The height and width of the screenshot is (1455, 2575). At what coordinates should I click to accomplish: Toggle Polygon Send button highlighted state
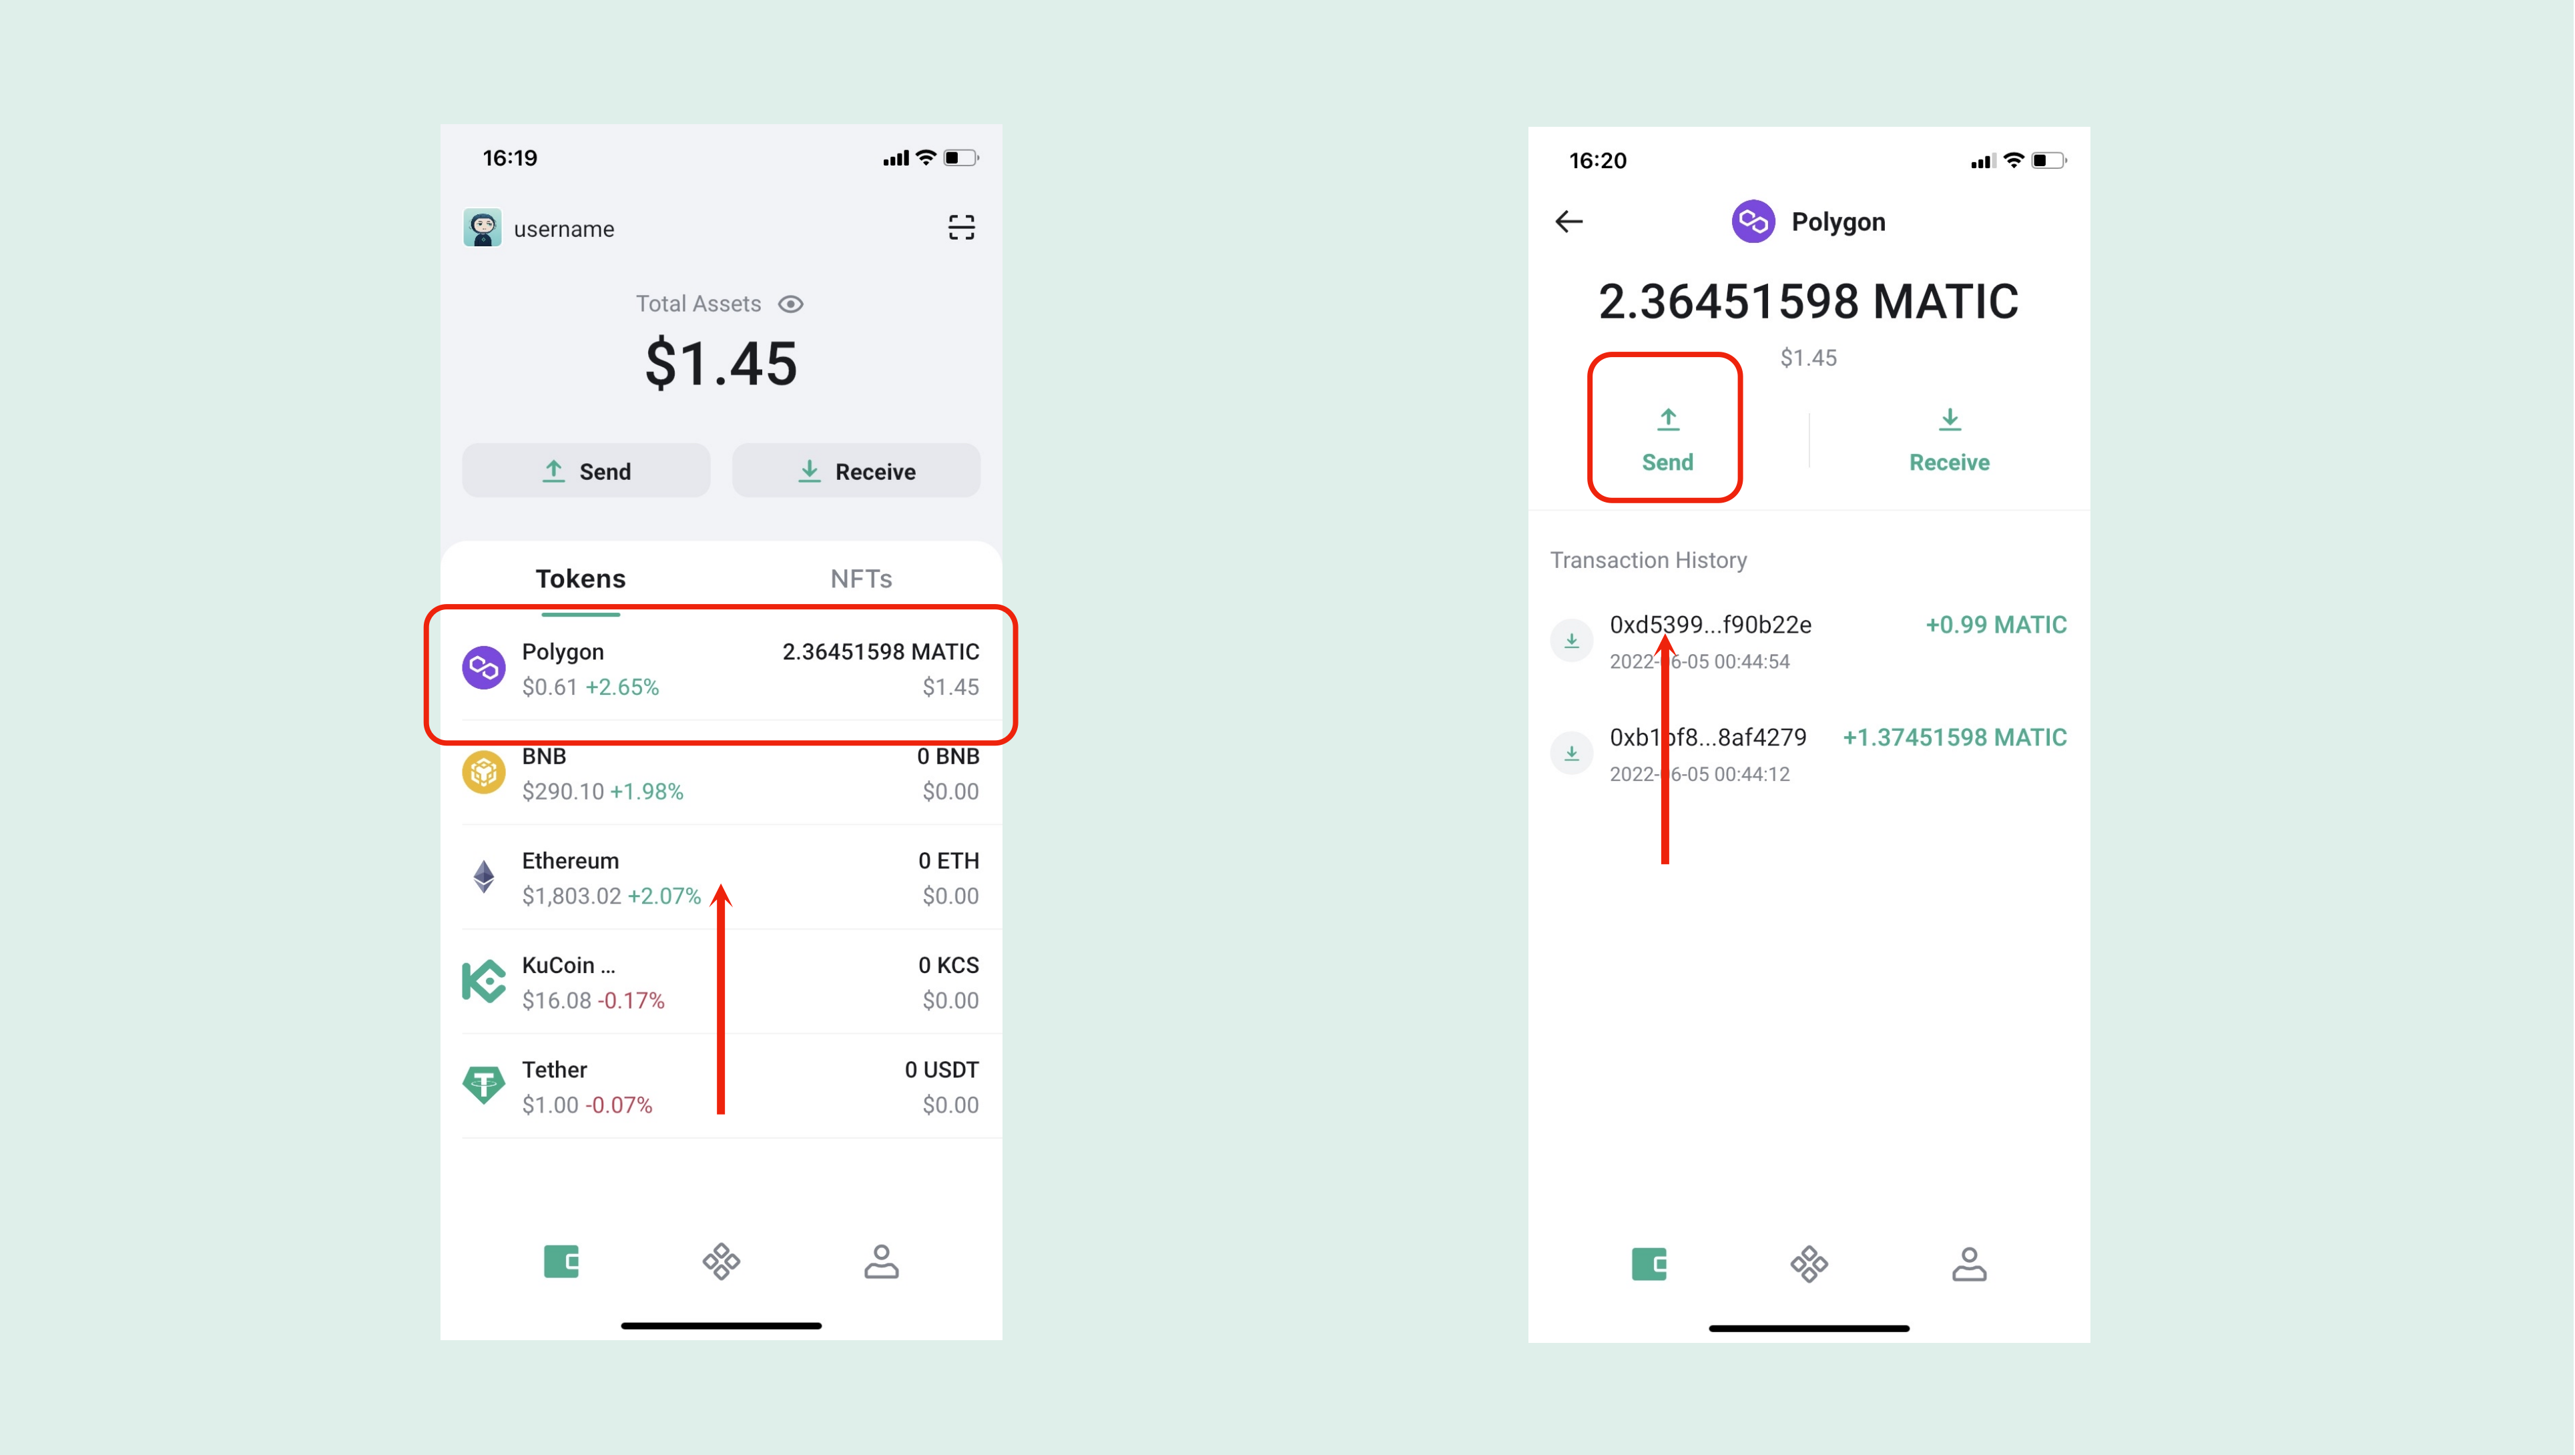click(x=1664, y=433)
